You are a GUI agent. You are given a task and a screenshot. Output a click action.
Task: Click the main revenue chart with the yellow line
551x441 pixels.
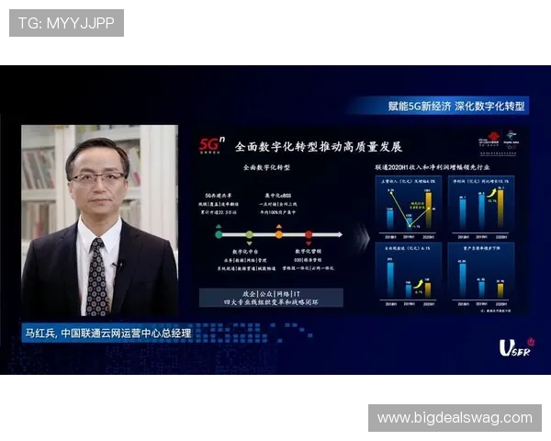point(409,209)
